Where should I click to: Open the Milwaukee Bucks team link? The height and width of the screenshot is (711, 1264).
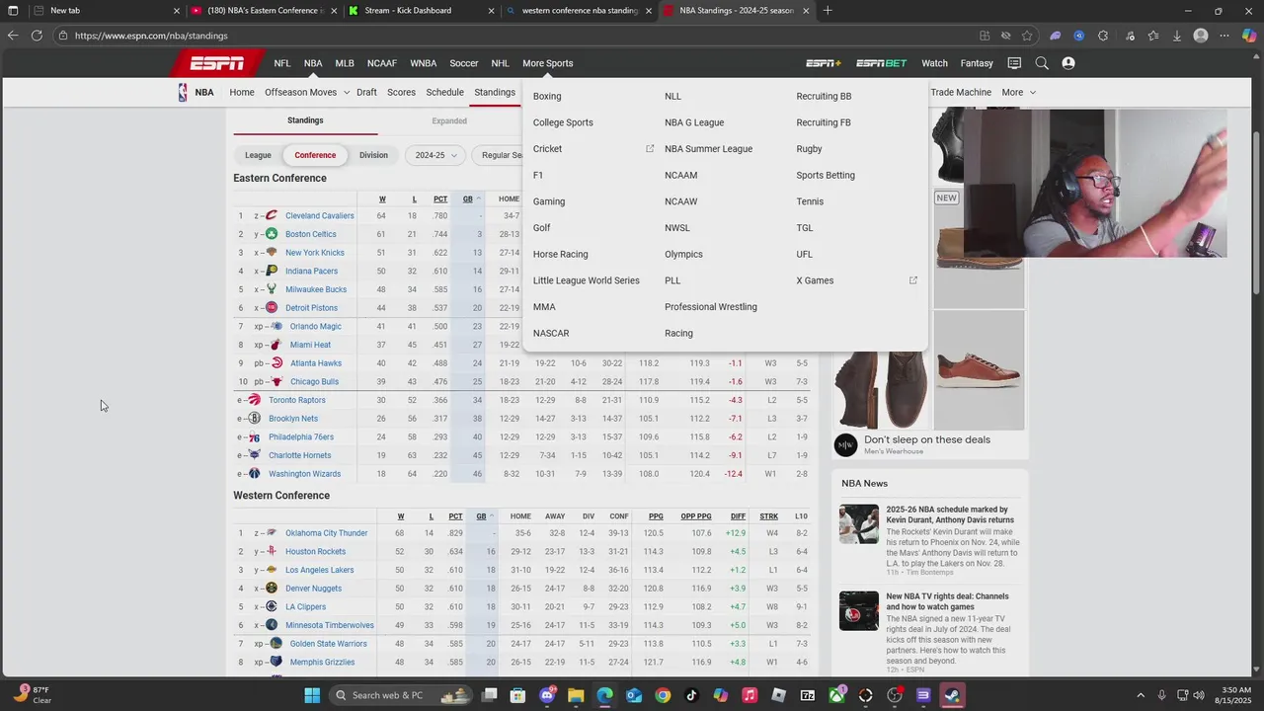click(x=316, y=289)
